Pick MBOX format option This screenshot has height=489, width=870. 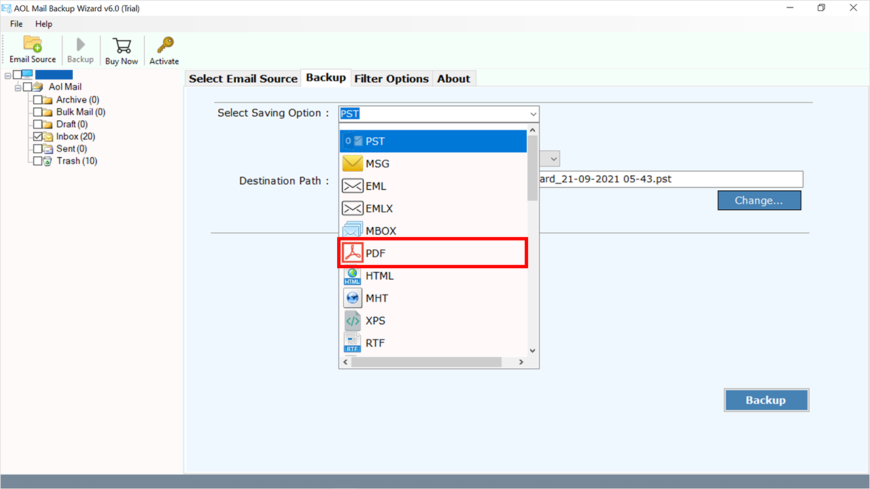tap(433, 231)
